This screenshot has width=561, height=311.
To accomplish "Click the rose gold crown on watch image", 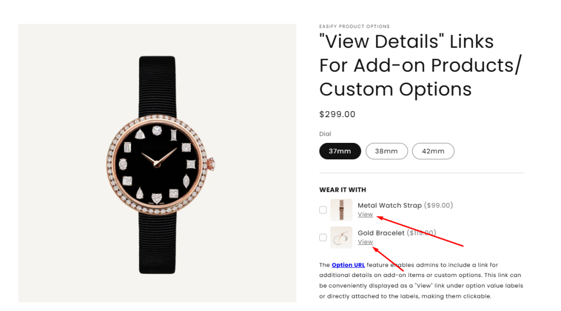I will coord(211,165).
